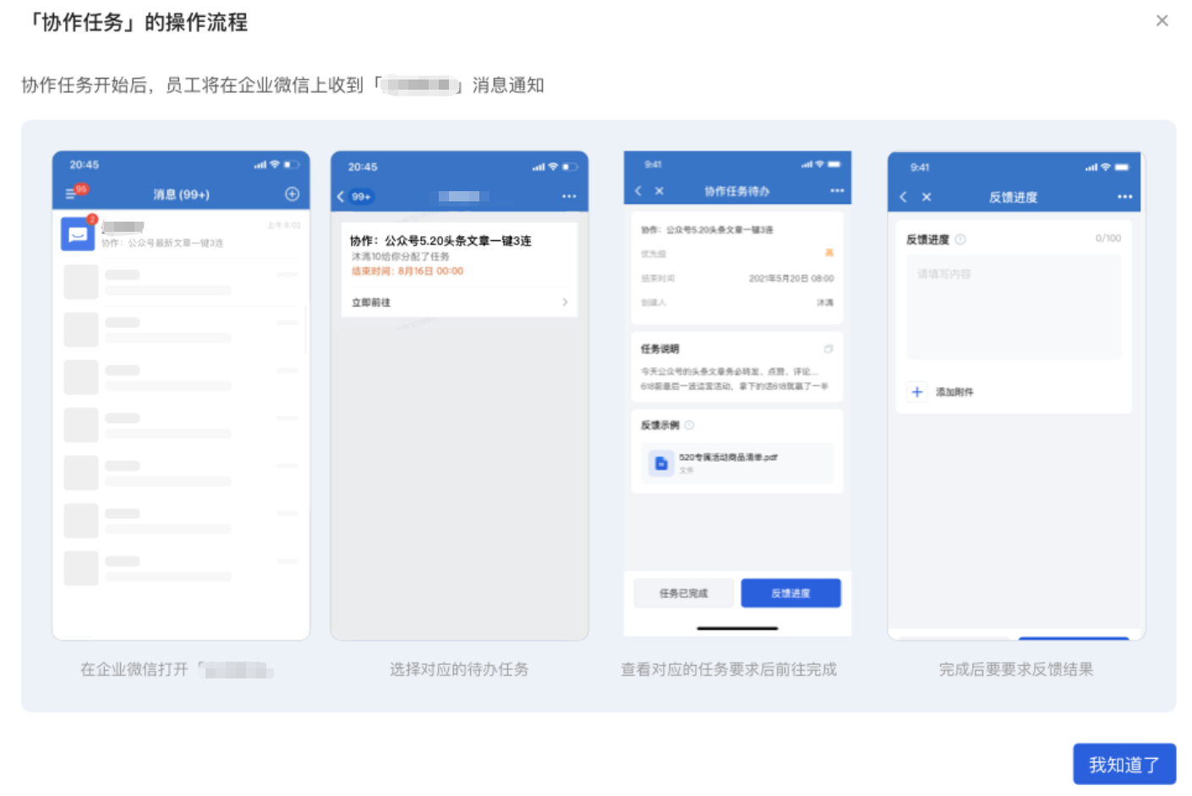Image resolution: width=1192 pixels, height=796 pixels.
Task: Tap the X icon on 反馈进度 screen
Action: pyautogui.click(x=927, y=197)
